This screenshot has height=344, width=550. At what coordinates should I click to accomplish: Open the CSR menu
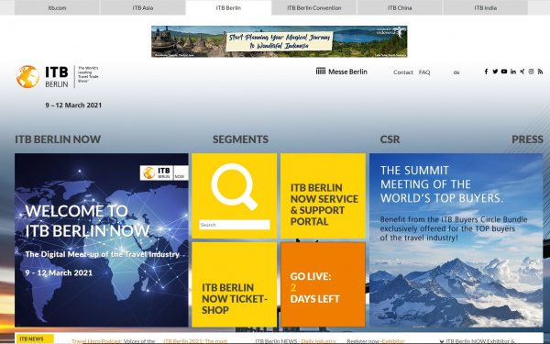pos(390,139)
